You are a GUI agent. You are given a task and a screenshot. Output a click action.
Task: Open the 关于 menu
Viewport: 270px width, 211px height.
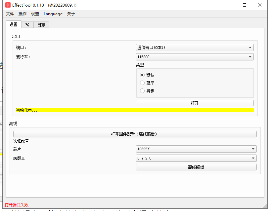click(71, 14)
